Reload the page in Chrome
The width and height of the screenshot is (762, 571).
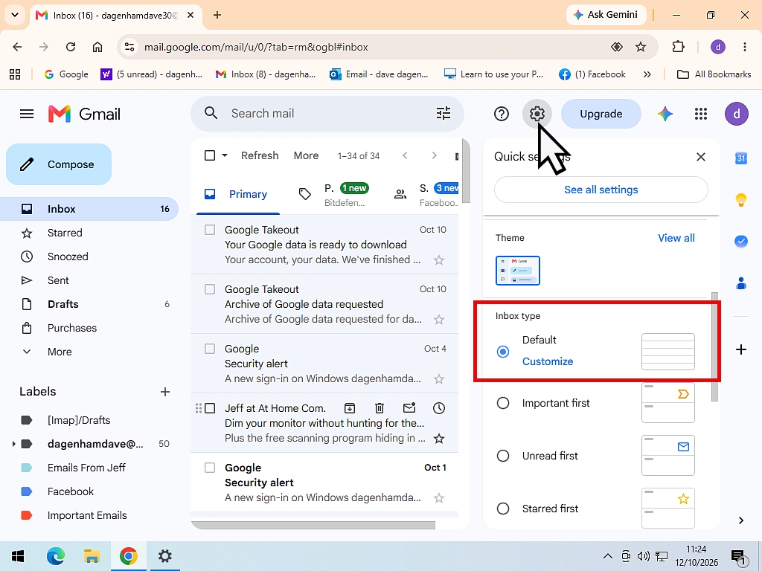71,47
